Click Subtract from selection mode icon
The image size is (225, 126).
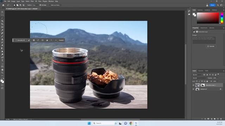[20, 5]
